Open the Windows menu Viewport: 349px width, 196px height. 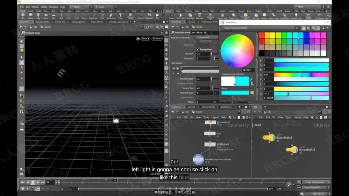tap(53, 7)
